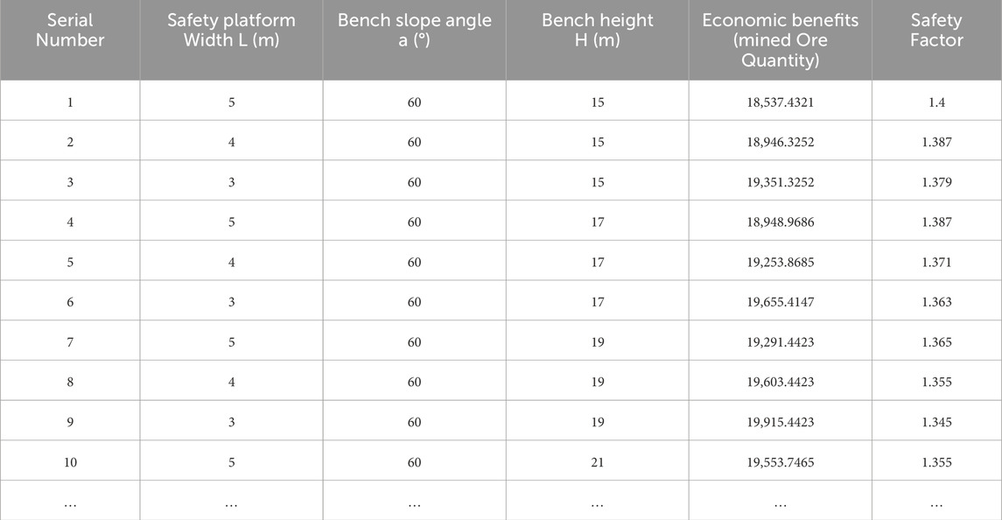Click the cell with value 19,351.3252
The width and height of the screenshot is (1002, 520).
coord(780,182)
